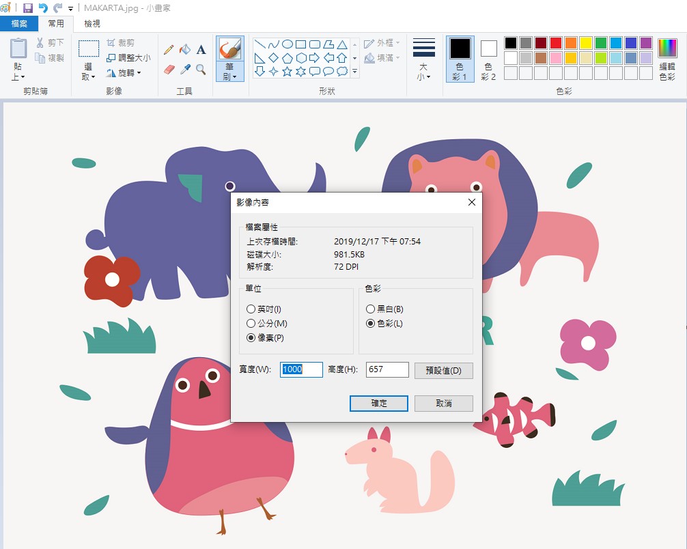The image size is (687, 549).
Task: Choose the 英吋(I) inches radio button
Action: point(251,309)
